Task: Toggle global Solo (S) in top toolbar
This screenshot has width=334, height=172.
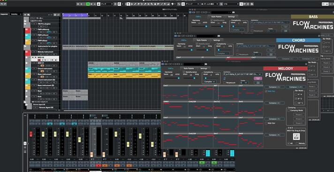Action: pyautogui.click(x=82, y=4)
